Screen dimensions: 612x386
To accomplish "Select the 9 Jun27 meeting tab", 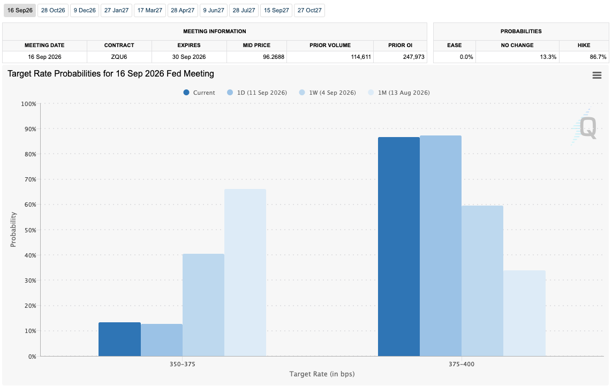I will click(x=214, y=11).
